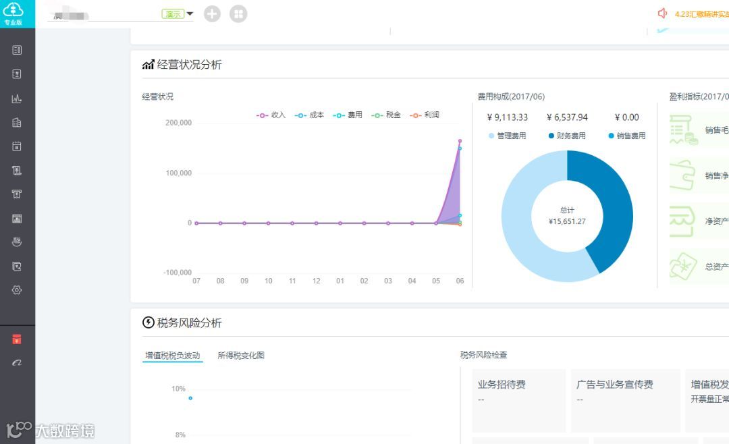Click the 总计 ¥15,651.27 donut center

tap(567, 216)
